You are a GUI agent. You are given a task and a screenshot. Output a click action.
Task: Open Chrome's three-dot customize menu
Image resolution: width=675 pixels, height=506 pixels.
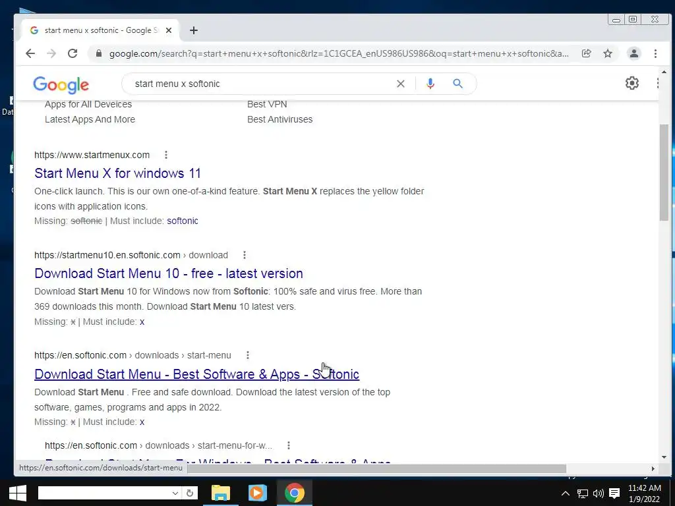pos(655,53)
